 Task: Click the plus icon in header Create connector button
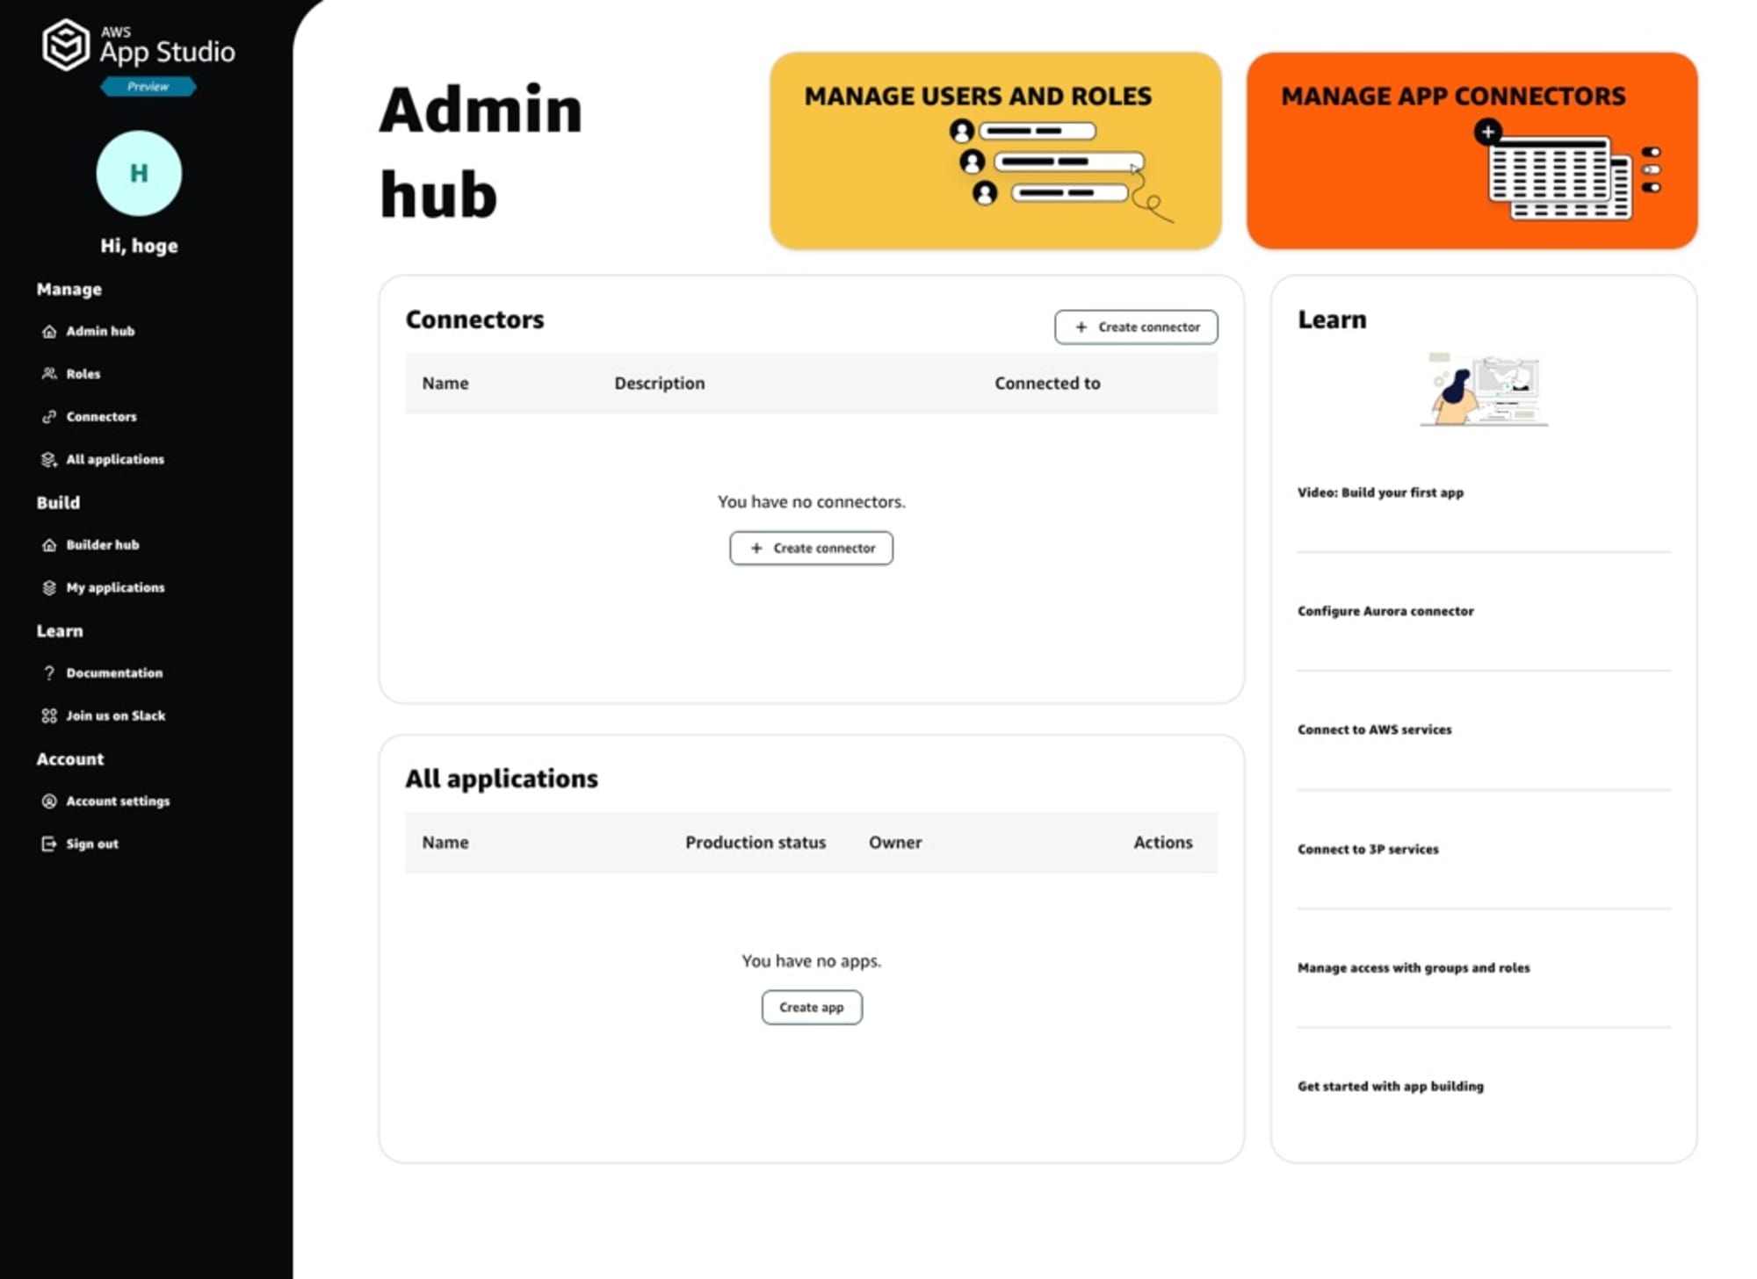1081,327
